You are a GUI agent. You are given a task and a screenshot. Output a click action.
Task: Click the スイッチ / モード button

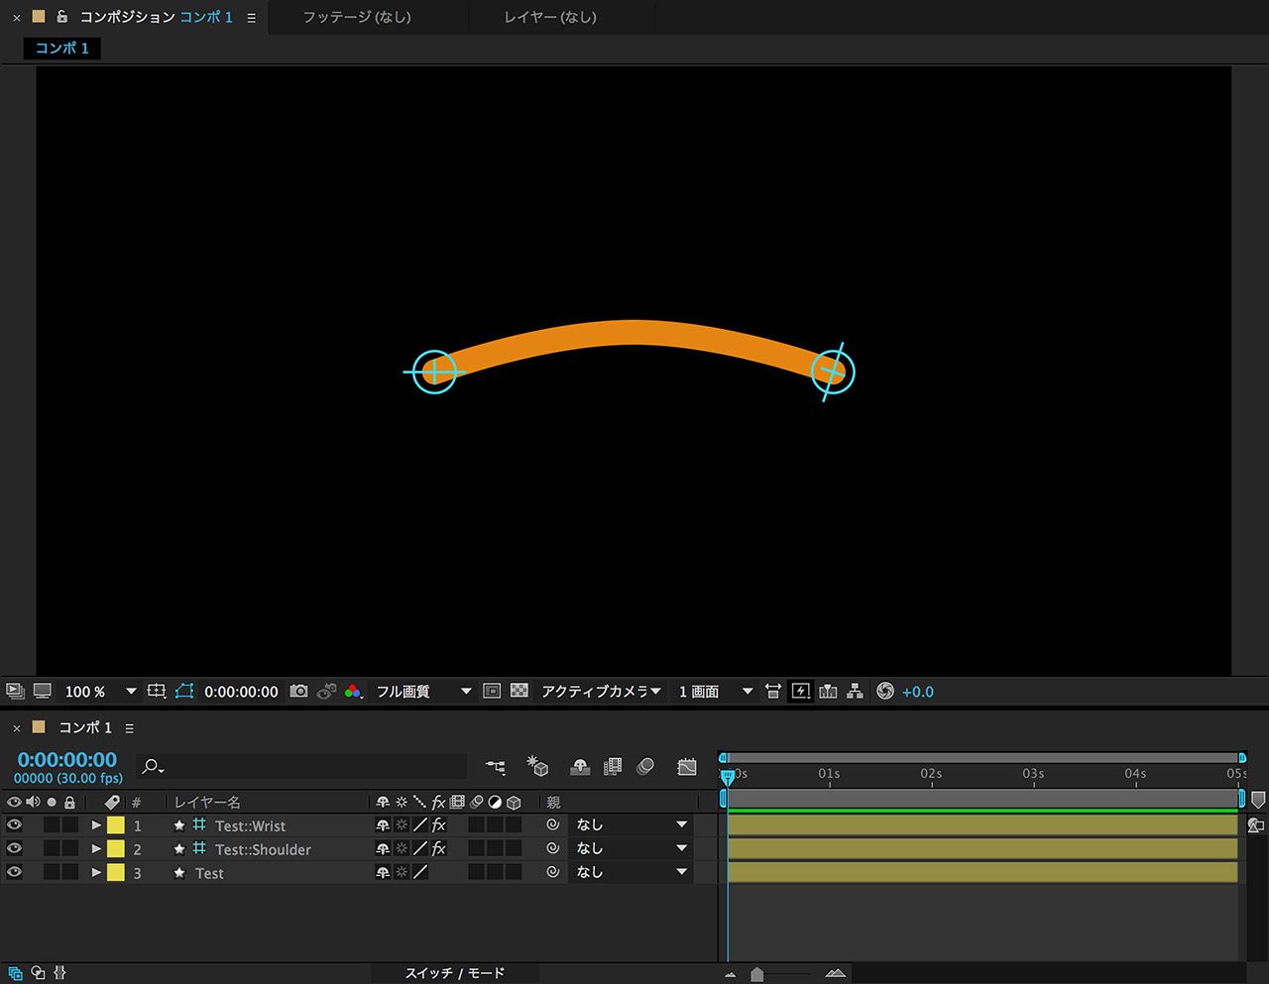[x=455, y=973]
